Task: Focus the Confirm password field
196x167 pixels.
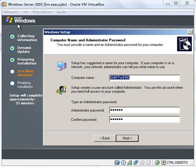Action: [x=145, y=119]
